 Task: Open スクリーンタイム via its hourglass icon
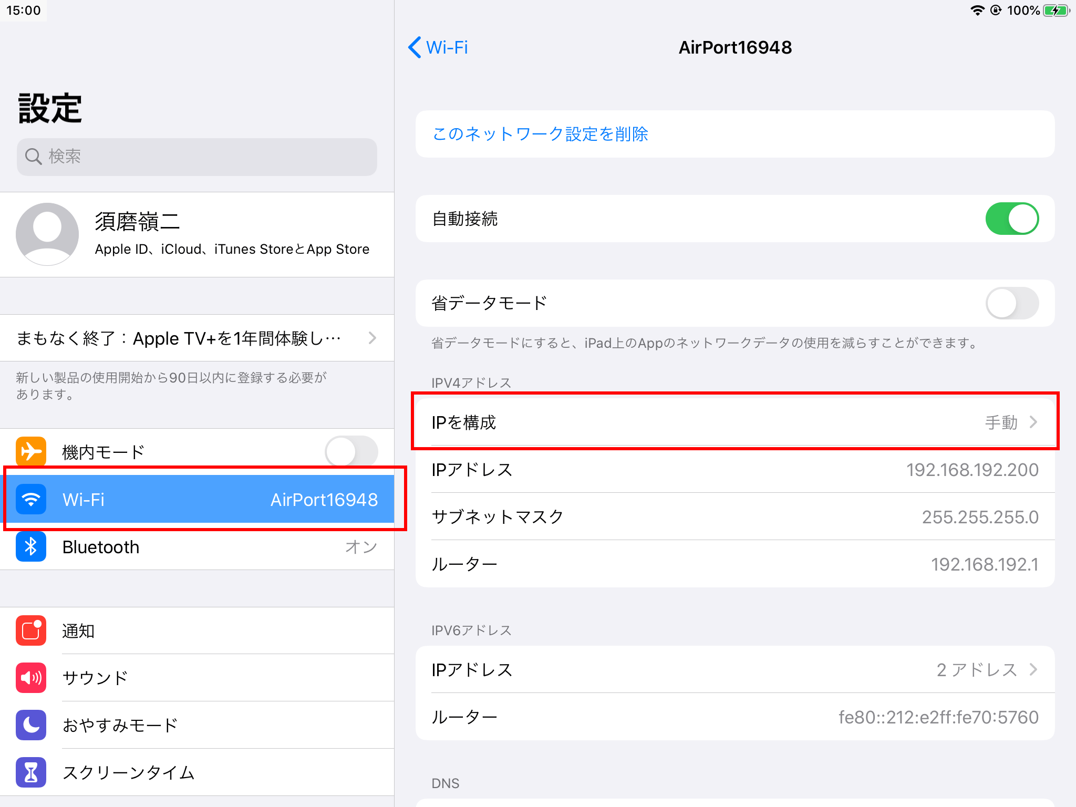(x=31, y=772)
